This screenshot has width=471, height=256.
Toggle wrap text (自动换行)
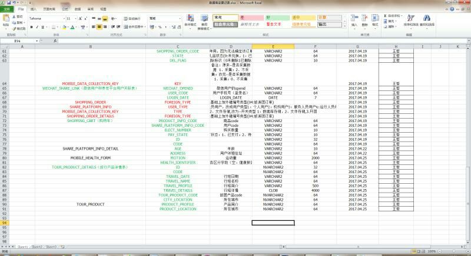pyautogui.click(x=133, y=19)
